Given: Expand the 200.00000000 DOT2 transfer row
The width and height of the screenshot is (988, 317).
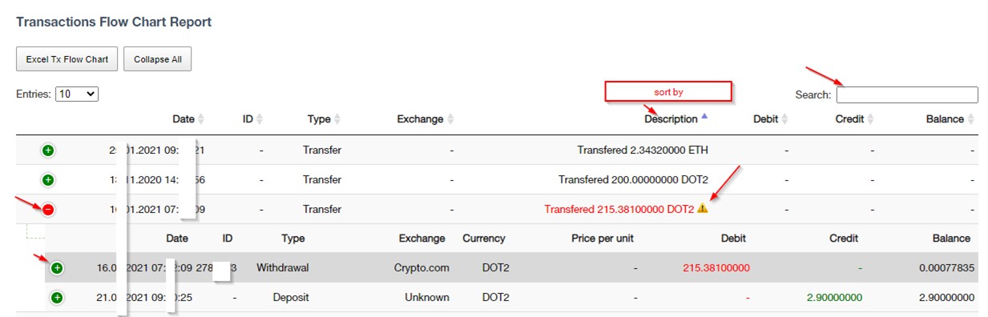Looking at the screenshot, I should pyautogui.click(x=47, y=180).
